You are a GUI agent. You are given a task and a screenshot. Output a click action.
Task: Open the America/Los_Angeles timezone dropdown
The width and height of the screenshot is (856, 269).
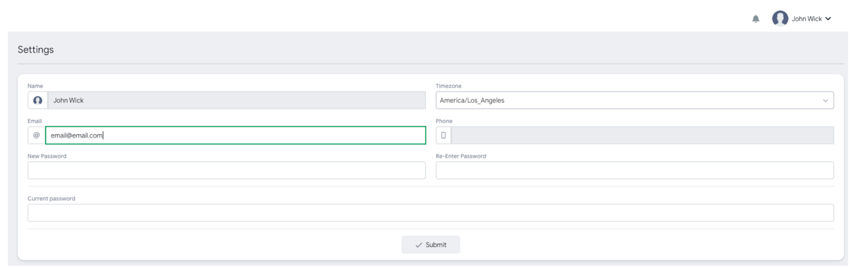pos(629,100)
